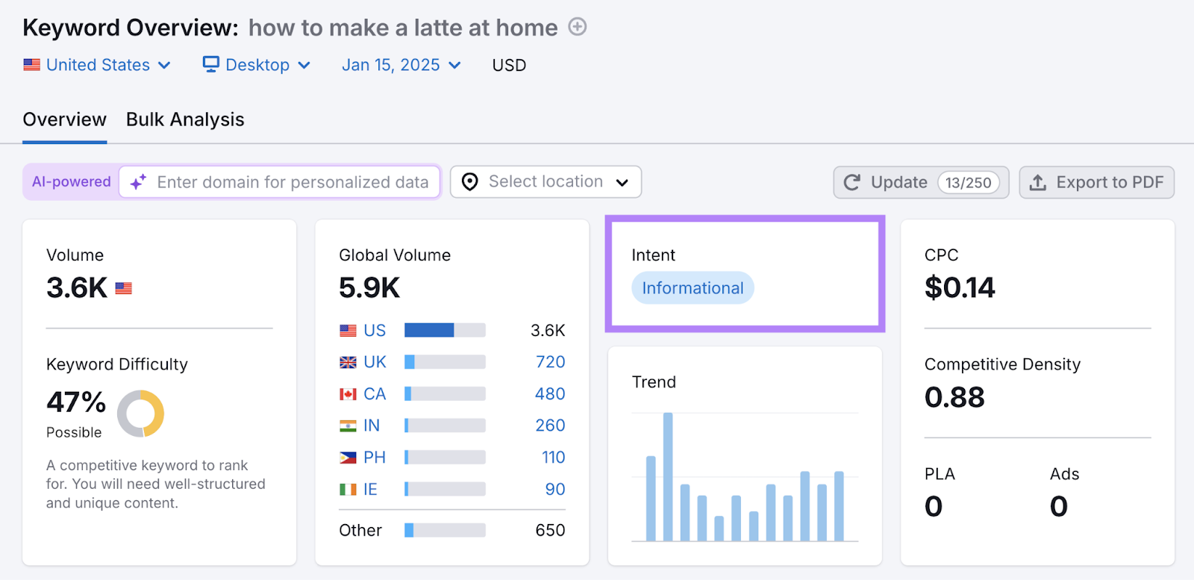
Task: Click the AI sparkle icon in domain field
Action: point(138,182)
